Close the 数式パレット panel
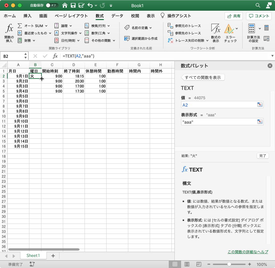The height and width of the screenshot is (268, 275). click(x=270, y=66)
